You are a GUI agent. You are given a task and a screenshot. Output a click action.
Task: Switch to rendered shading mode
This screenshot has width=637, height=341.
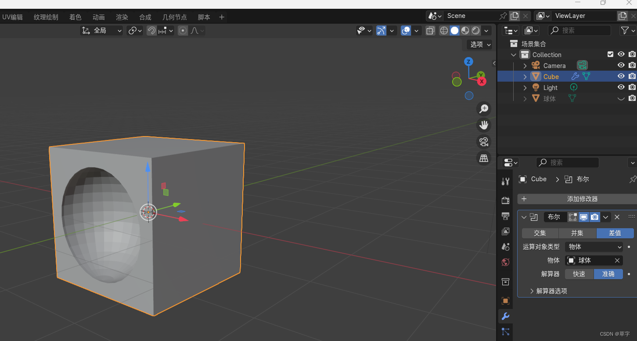point(475,31)
